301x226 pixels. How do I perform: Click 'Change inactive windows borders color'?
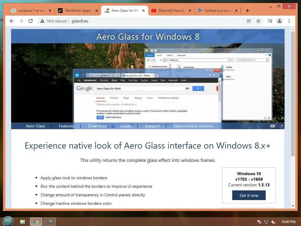pos(76,203)
